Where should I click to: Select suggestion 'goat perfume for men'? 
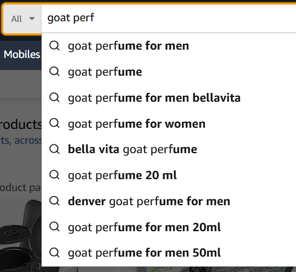tap(169, 46)
